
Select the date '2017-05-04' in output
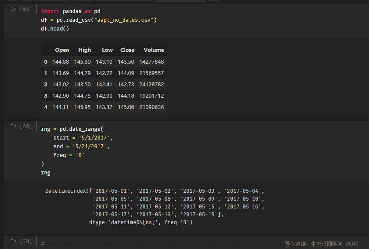click(242, 191)
